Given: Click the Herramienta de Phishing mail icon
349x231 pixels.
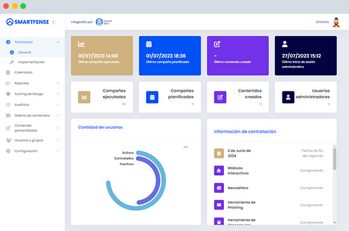Looking at the screenshot, I should (219, 205).
